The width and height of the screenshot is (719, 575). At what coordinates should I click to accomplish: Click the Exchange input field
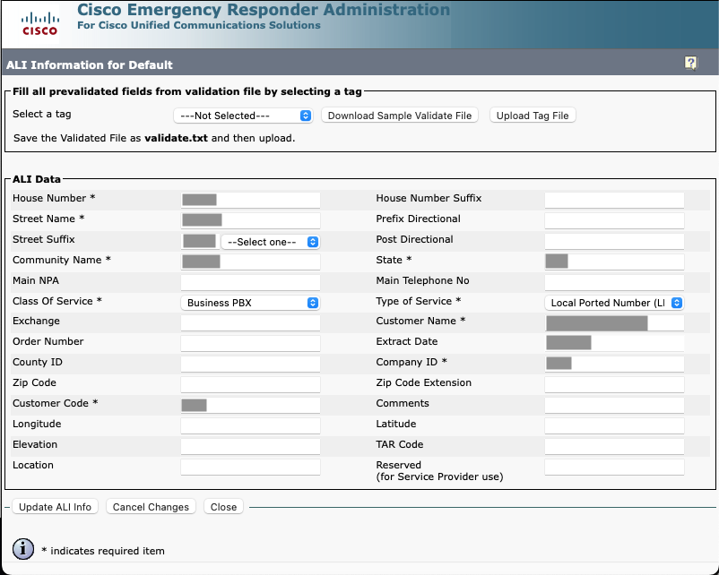tap(249, 322)
